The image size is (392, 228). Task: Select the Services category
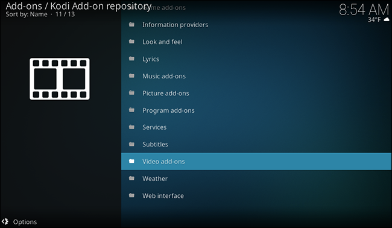pos(256,127)
